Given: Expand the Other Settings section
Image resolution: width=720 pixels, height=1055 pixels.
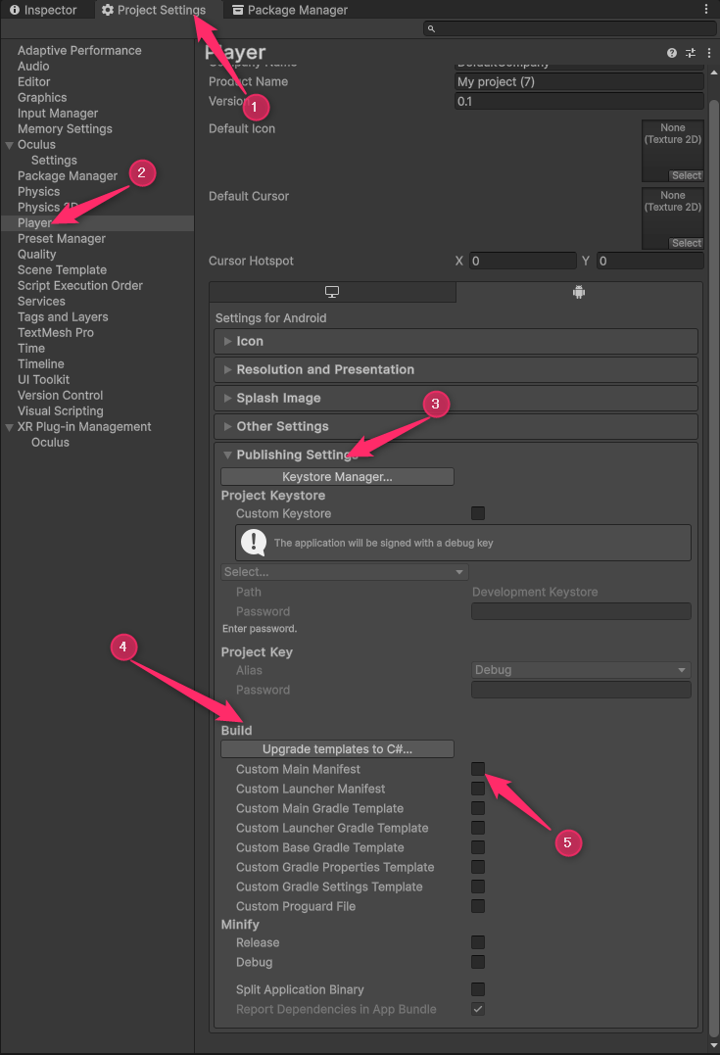Looking at the screenshot, I should [228, 425].
